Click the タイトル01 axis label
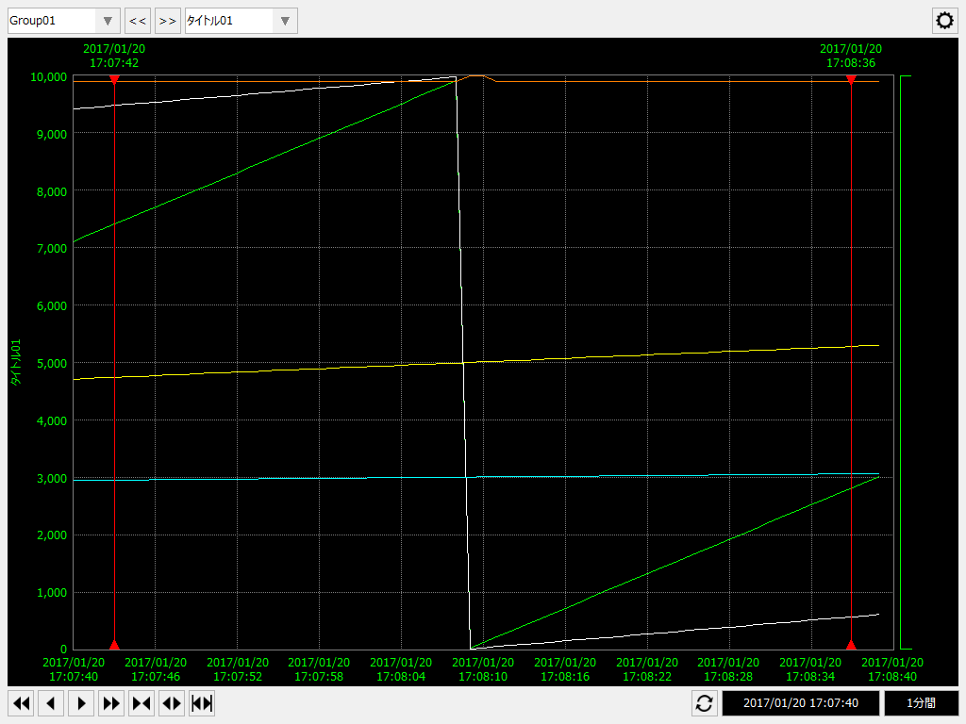 pyautogui.click(x=13, y=363)
